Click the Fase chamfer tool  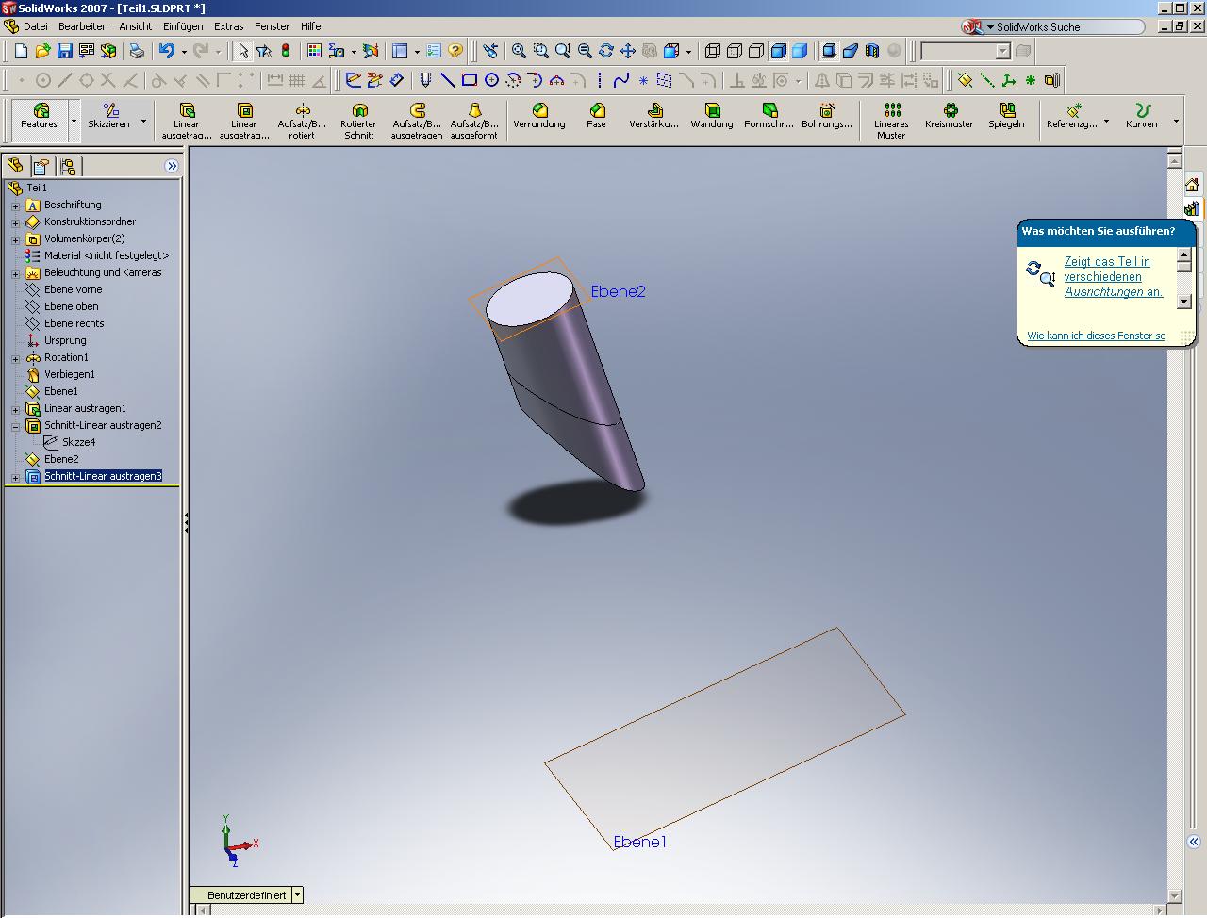pos(597,117)
